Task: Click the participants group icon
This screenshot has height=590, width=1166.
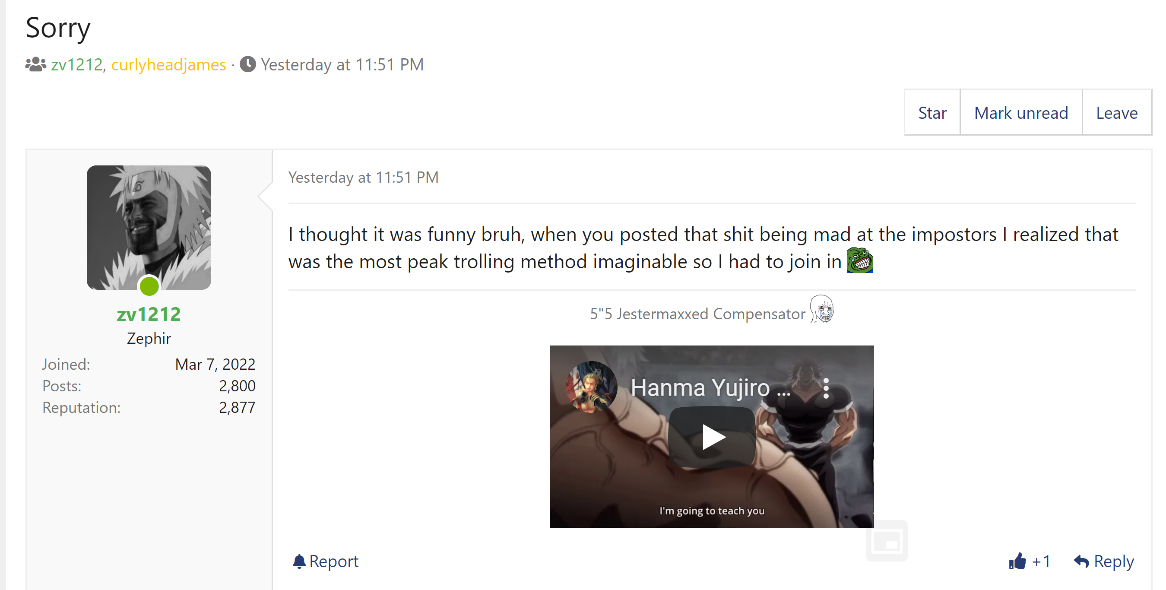Action: (x=36, y=64)
